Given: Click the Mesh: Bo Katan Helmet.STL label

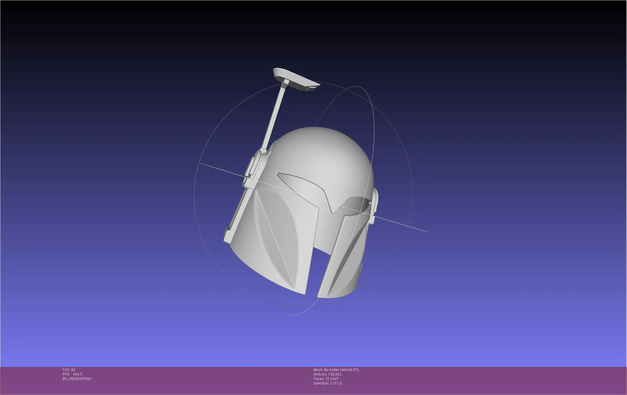Looking at the screenshot, I should [x=337, y=370].
